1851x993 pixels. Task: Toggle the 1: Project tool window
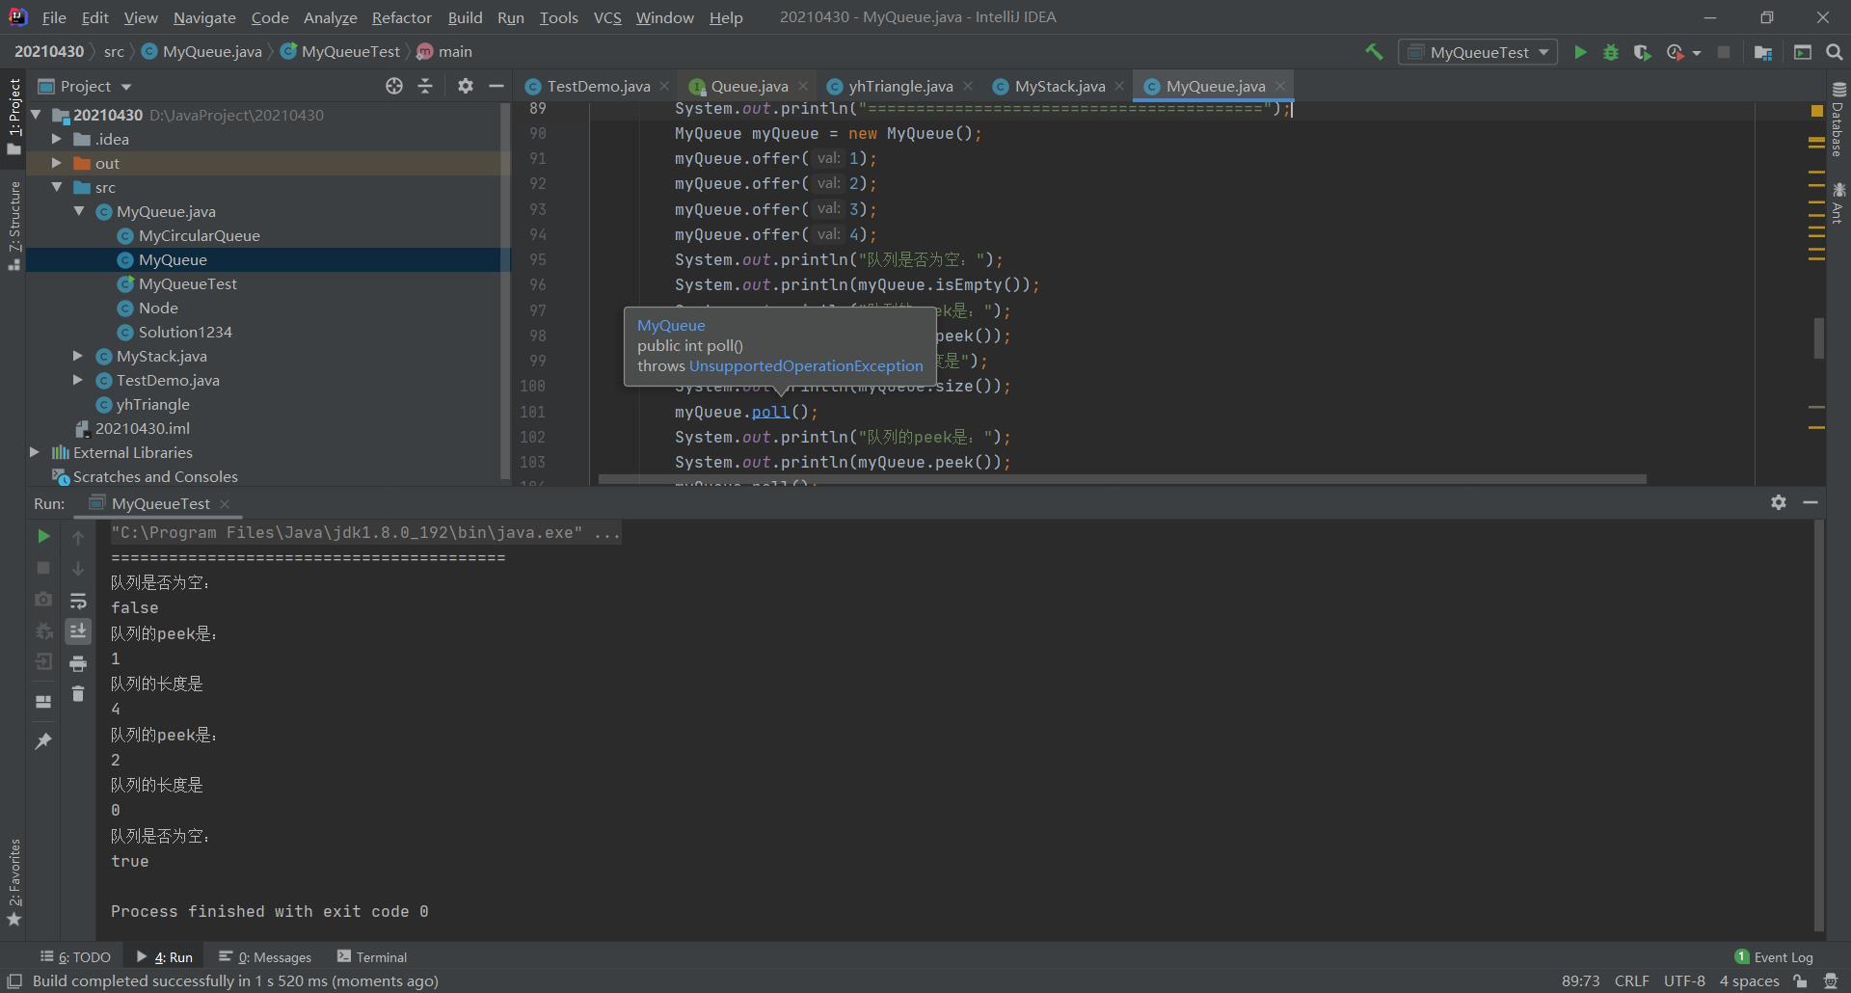[x=13, y=116]
